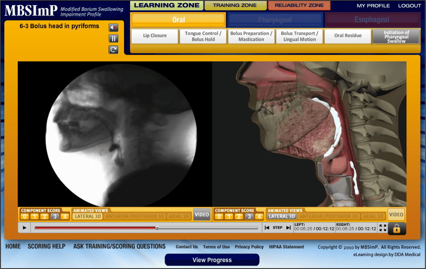Screen dimensions: 426x269
Task: Click the red video progress slider
Action: click(96, 228)
